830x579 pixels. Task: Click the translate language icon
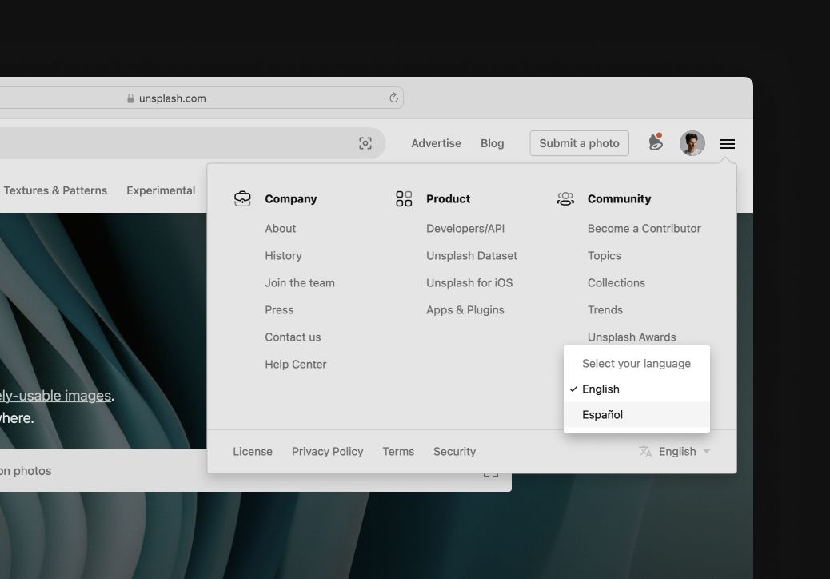645,452
